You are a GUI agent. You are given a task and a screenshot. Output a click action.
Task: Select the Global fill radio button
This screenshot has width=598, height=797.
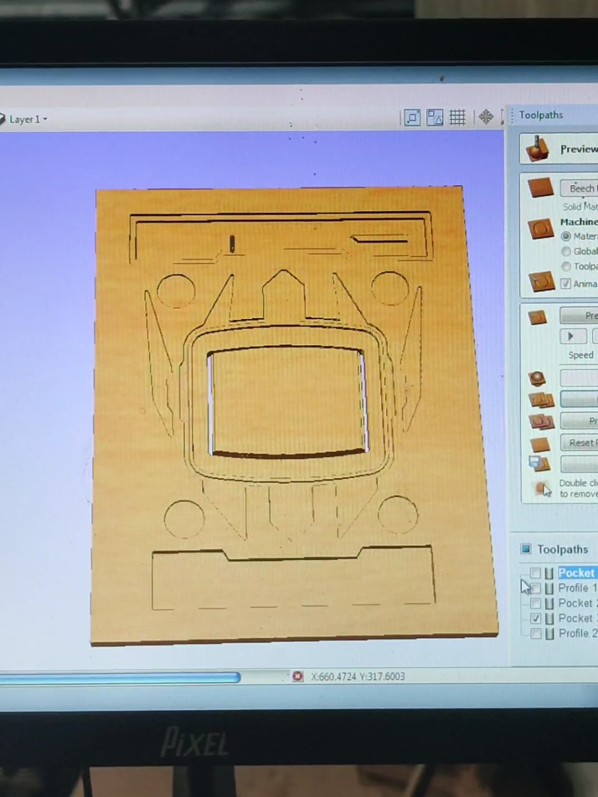(565, 251)
